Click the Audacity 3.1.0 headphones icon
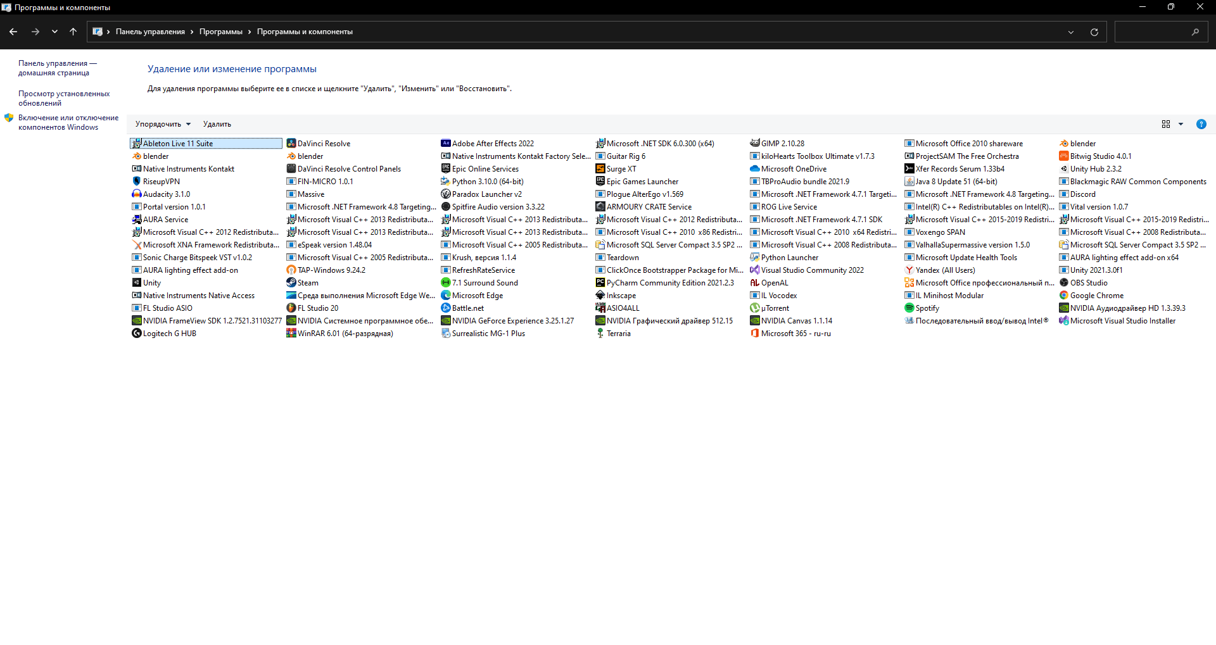The image size is (1216, 645). pos(136,194)
